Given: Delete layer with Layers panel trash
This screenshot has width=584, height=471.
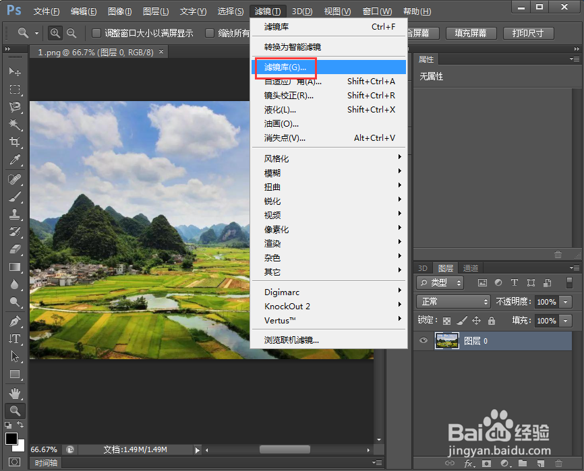Looking at the screenshot, I should [558, 463].
